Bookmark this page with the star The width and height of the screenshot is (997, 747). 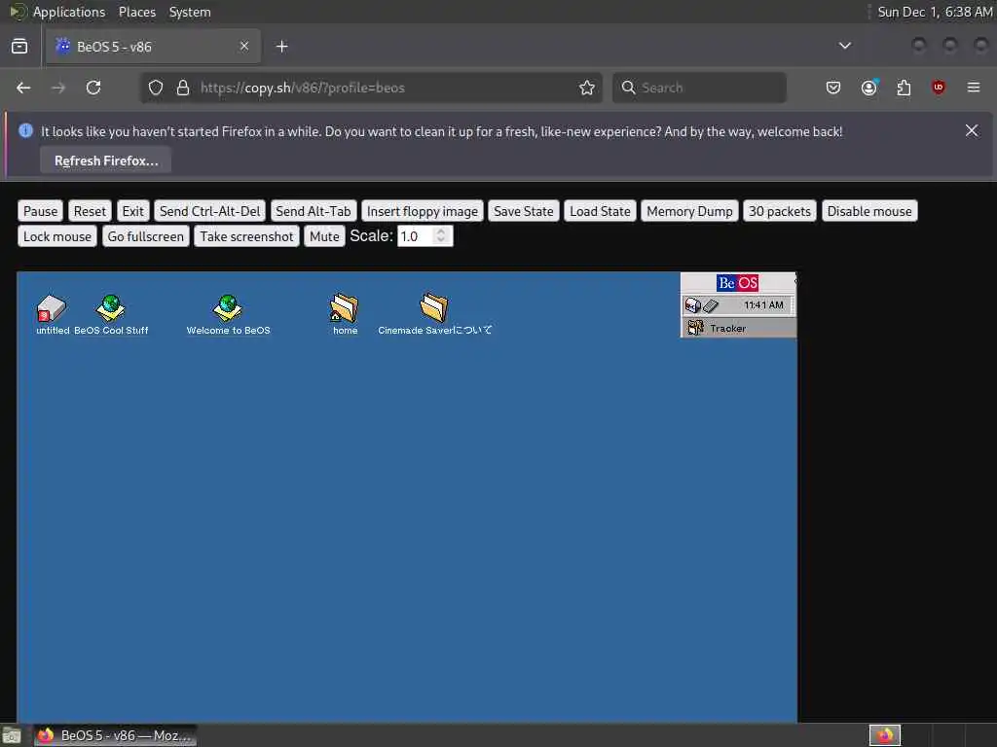coord(587,88)
